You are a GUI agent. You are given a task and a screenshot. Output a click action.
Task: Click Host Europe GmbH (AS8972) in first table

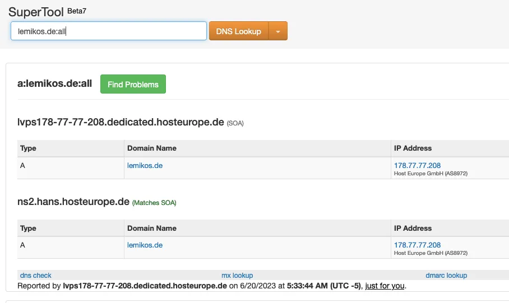(431, 174)
